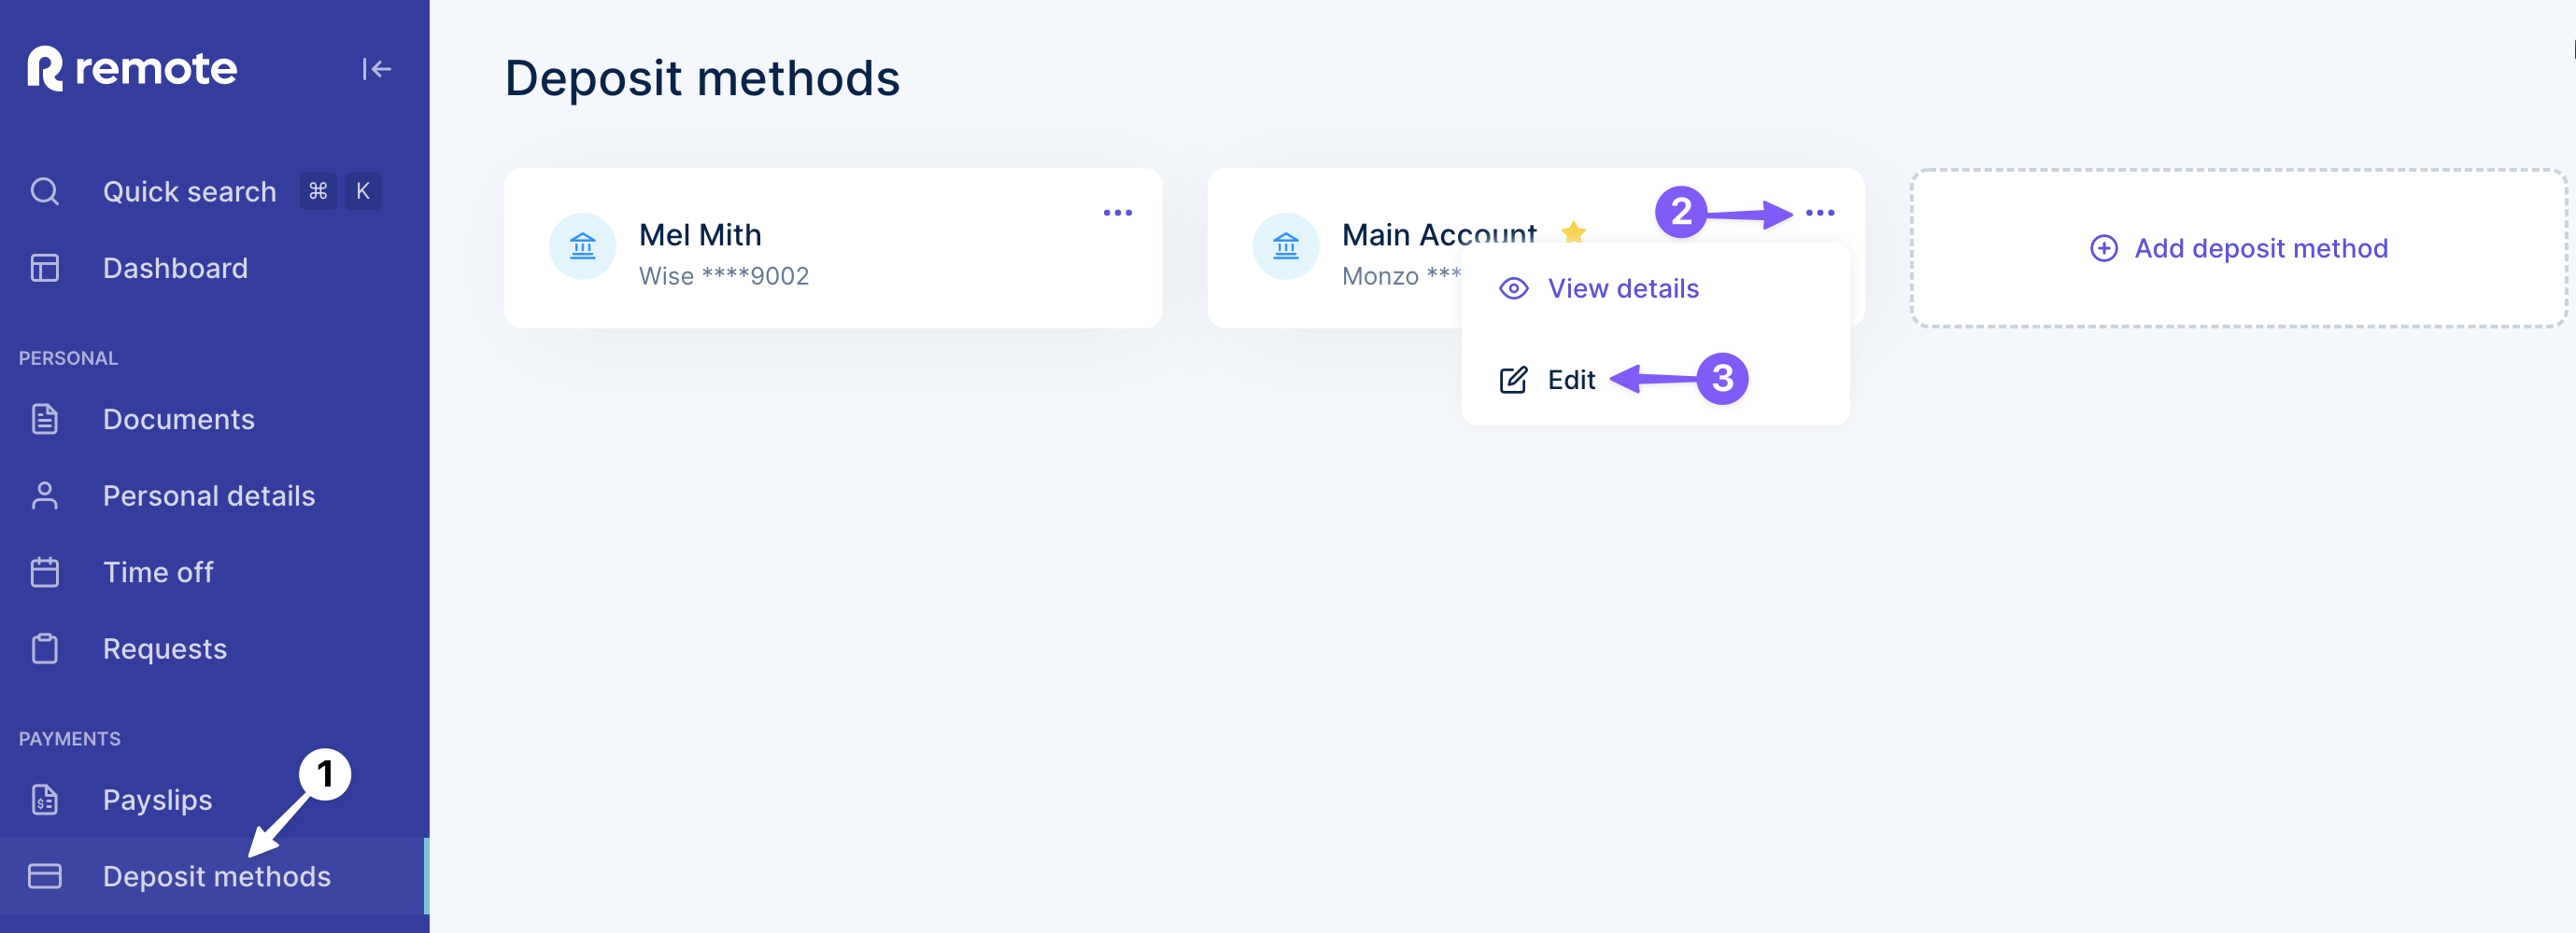Screen dimensions: 2576x933
Task: Select the Requests clipboard icon
Action: (x=45, y=648)
